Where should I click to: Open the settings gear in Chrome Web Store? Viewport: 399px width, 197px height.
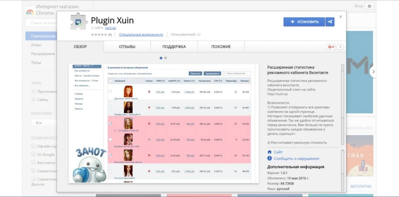click(369, 6)
